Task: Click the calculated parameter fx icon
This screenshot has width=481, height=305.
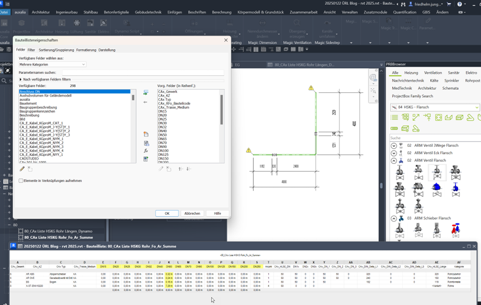Action: click(146, 151)
